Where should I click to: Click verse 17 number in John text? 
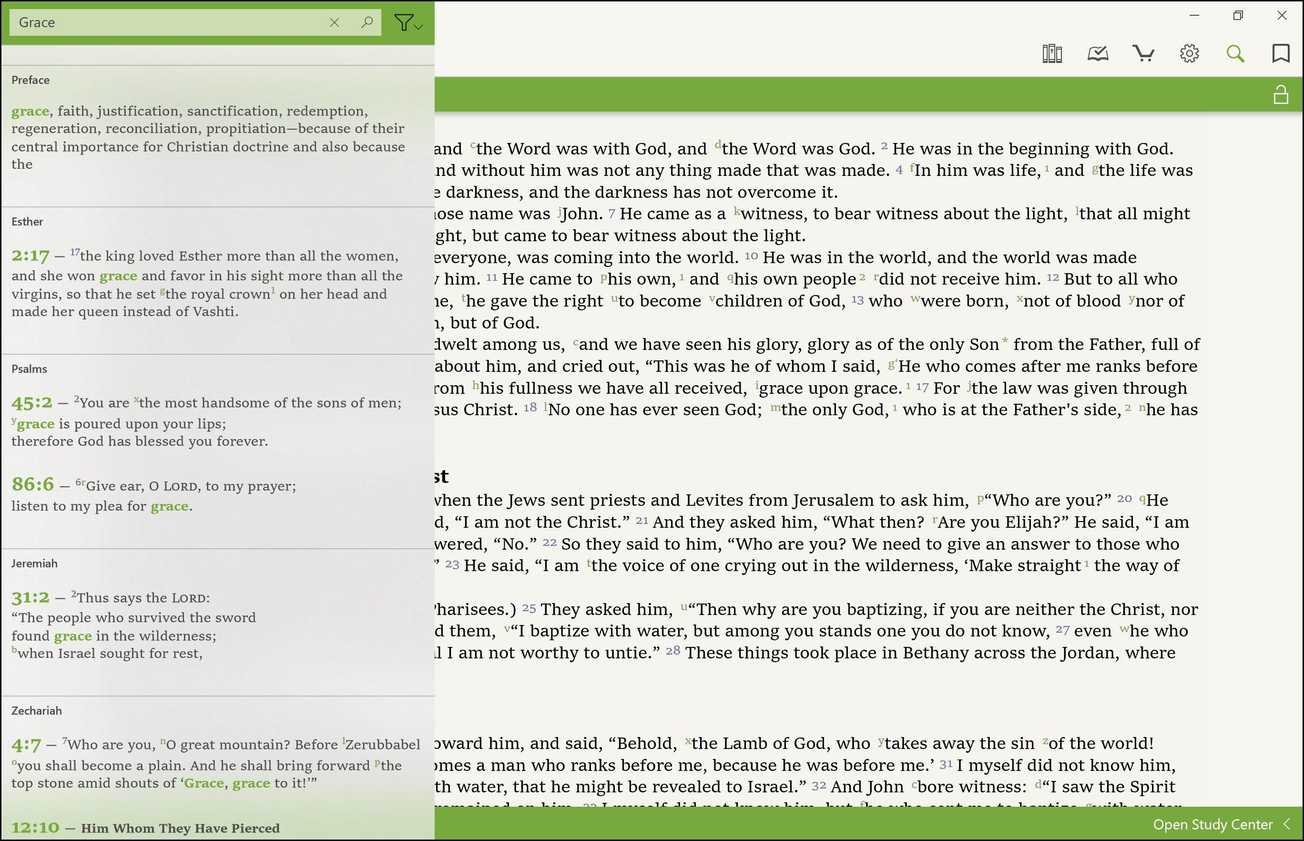click(922, 387)
